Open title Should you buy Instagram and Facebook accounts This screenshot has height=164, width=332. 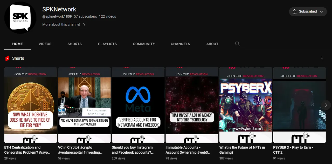click(133, 150)
